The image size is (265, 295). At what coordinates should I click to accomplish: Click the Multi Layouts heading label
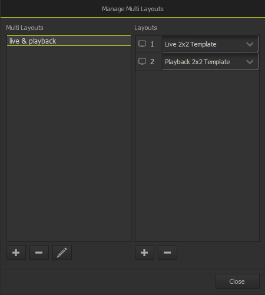[x=25, y=28]
